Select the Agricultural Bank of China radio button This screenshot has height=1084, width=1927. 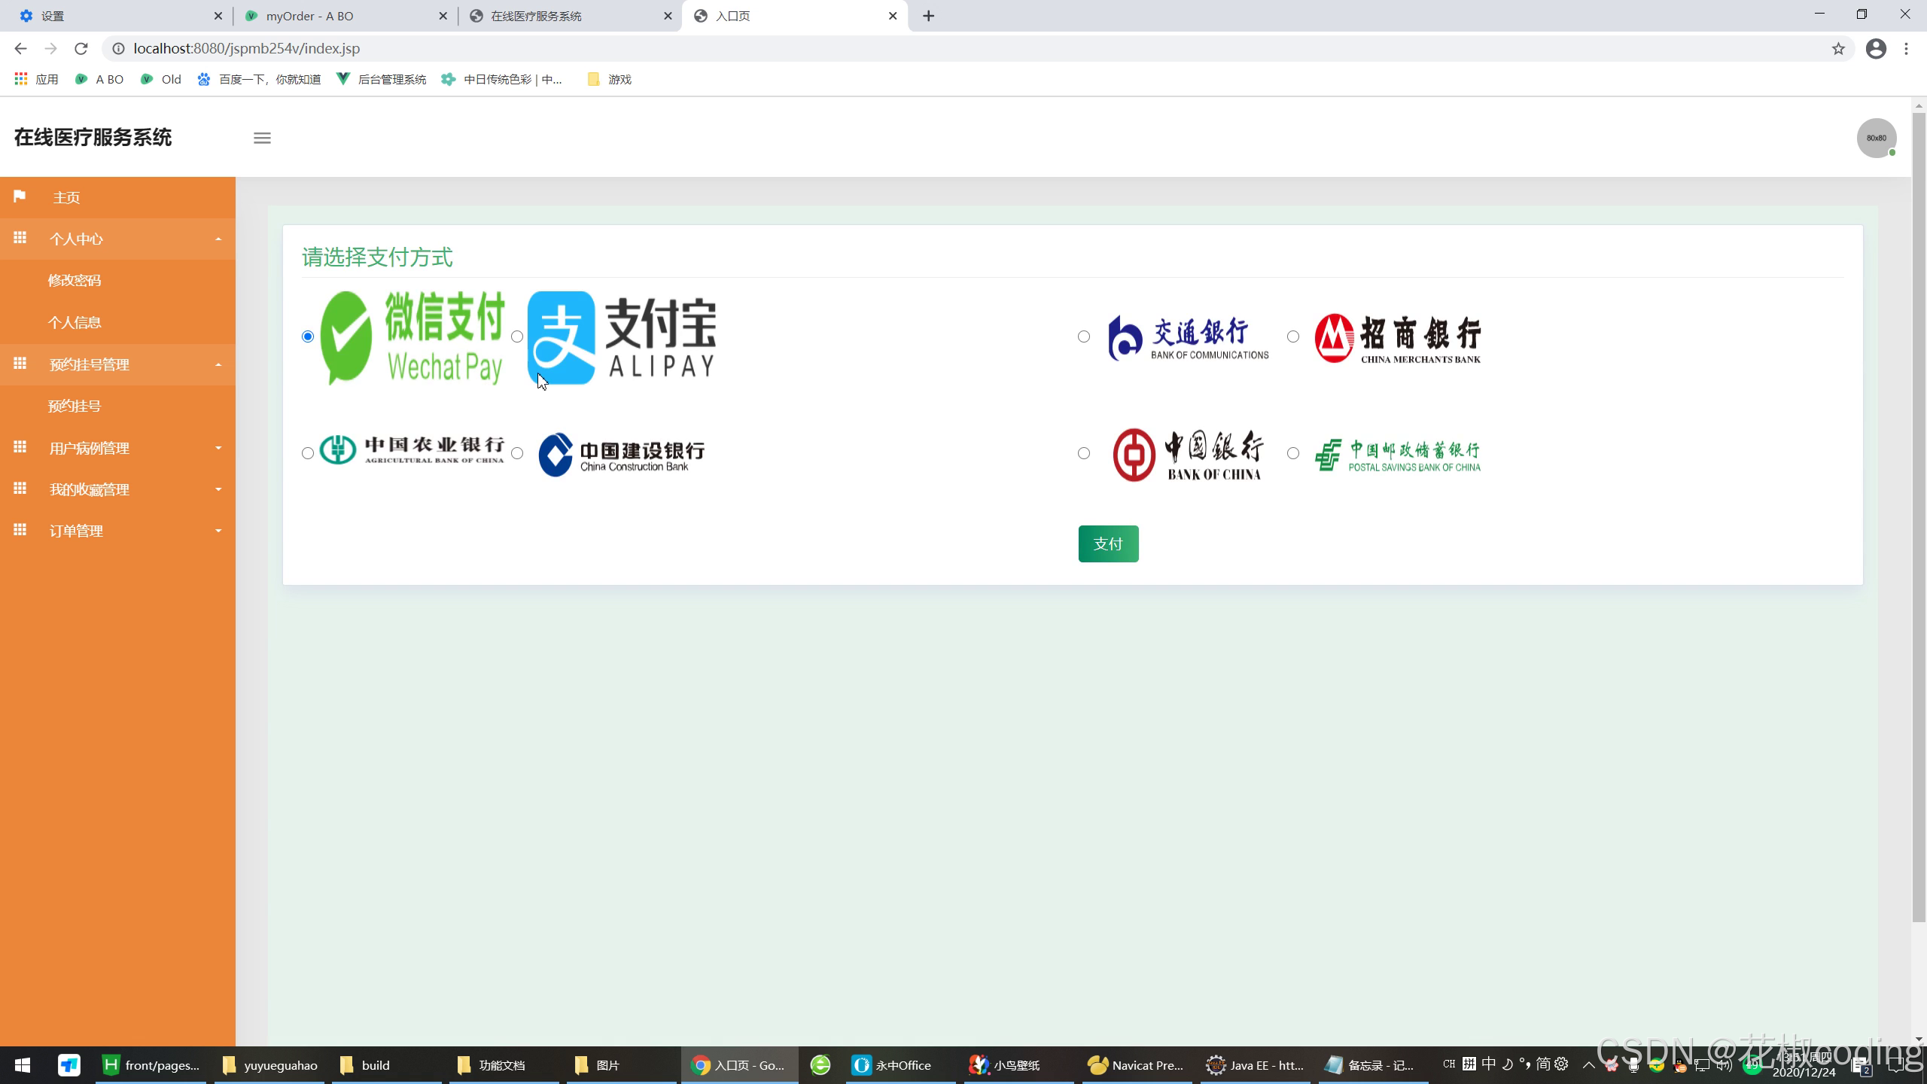click(307, 453)
